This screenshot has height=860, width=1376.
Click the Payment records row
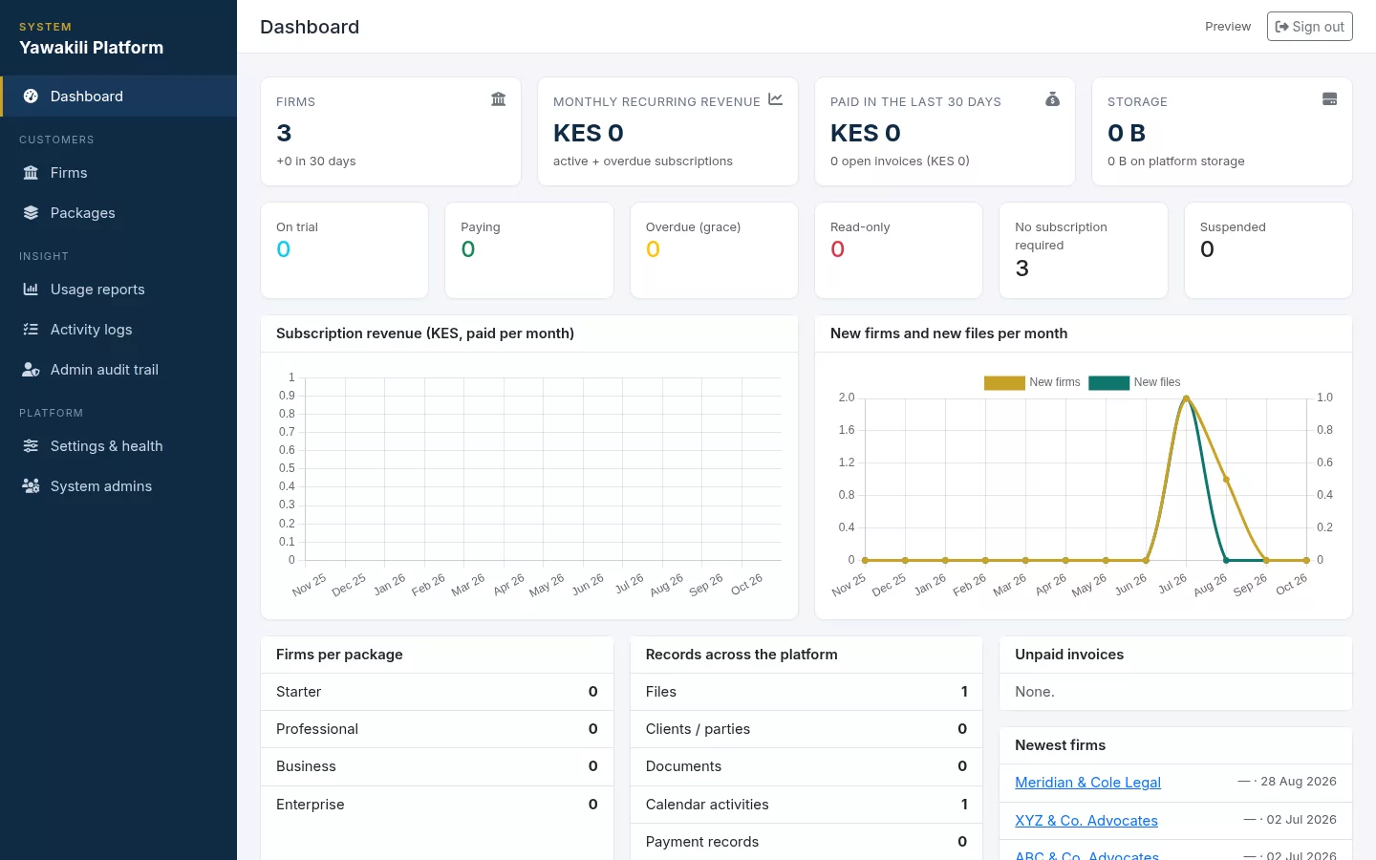[806, 842]
